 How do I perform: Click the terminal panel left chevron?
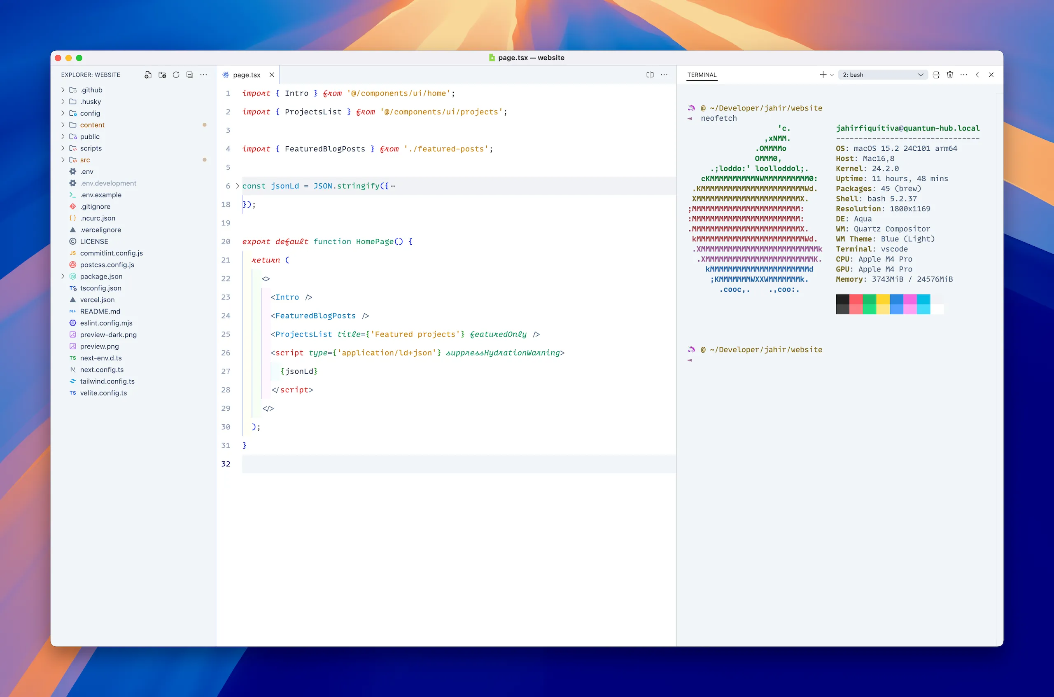pyautogui.click(x=977, y=75)
